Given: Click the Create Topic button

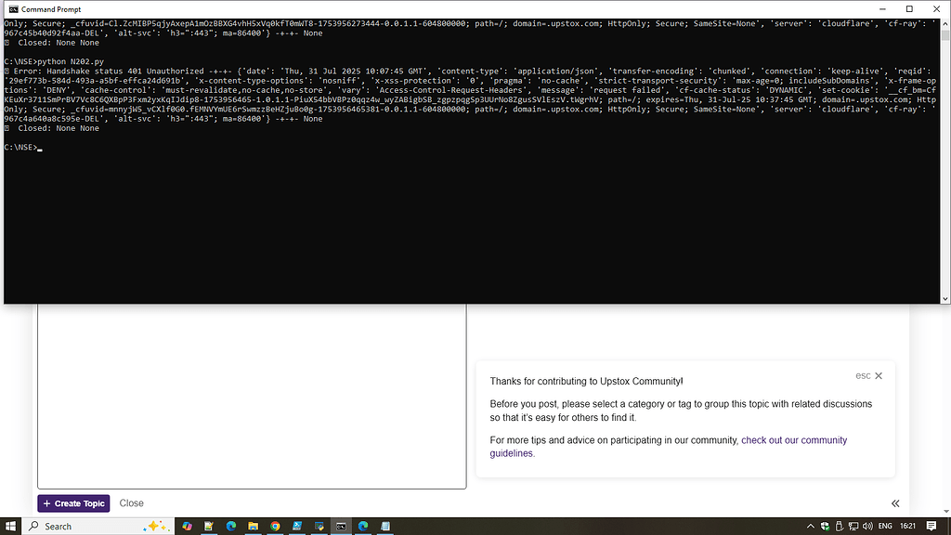Looking at the screenshot, I should tap(73, 502).
